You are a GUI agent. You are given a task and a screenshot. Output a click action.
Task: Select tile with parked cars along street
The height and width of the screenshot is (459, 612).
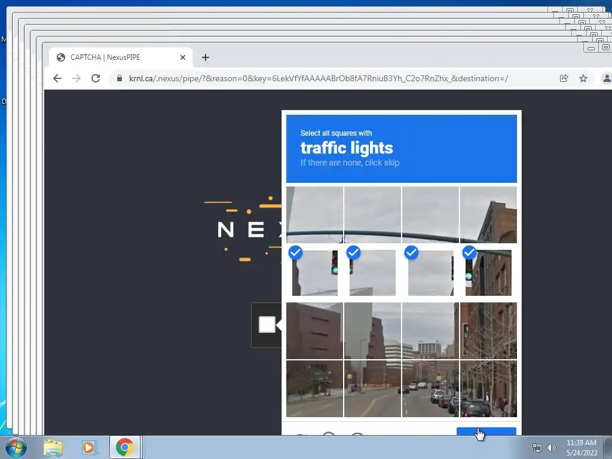click(430, 388)
